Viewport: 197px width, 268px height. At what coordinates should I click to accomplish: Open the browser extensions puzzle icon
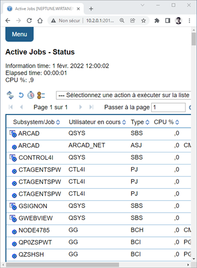157,20
